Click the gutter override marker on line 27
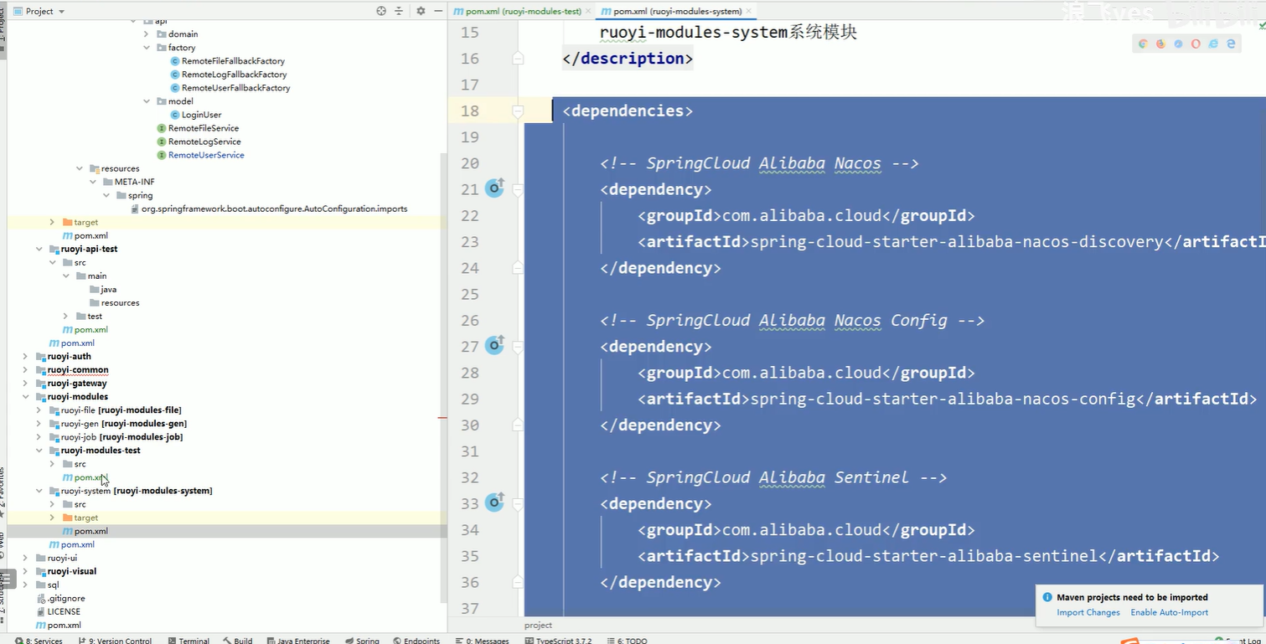This screenshot has height=644, width=1266. (495, 345)
